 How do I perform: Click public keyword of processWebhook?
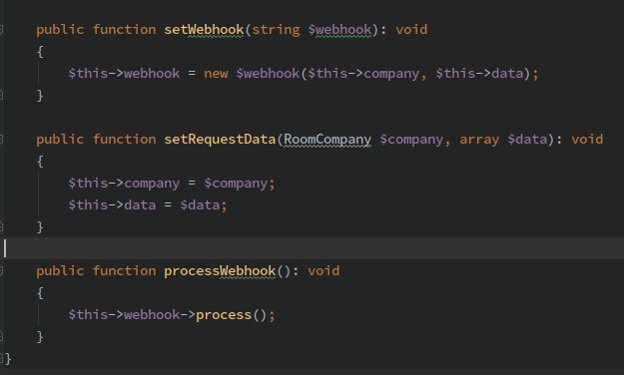pos(60,271)
